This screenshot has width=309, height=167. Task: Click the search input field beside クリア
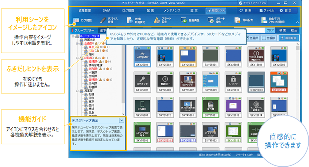coord(255,30)
